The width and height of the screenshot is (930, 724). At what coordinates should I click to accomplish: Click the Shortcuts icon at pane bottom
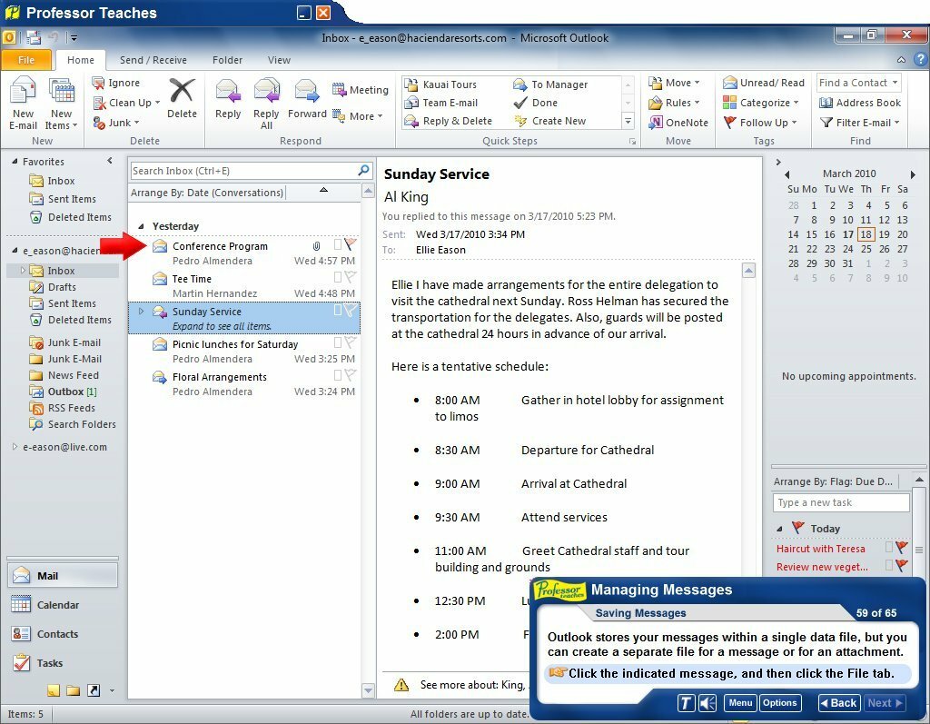click(x=94, y=690)
